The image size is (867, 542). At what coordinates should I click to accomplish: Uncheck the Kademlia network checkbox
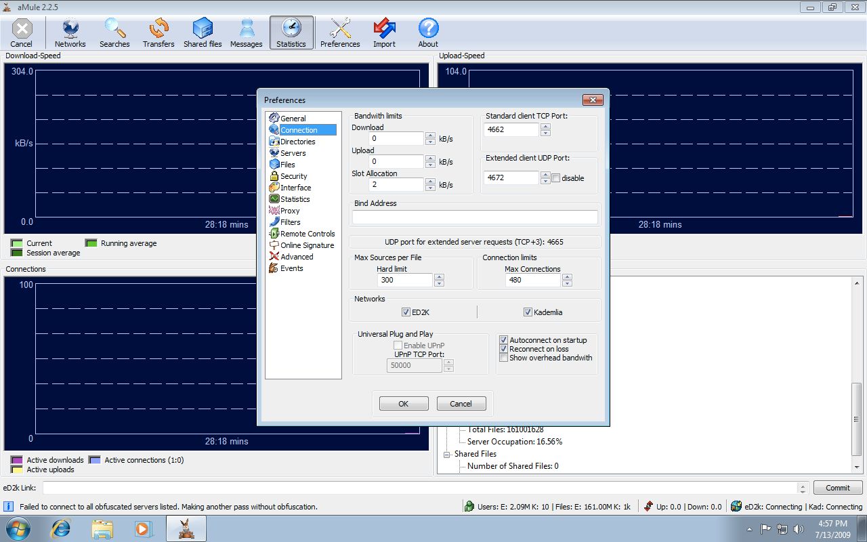pos(528,312)
